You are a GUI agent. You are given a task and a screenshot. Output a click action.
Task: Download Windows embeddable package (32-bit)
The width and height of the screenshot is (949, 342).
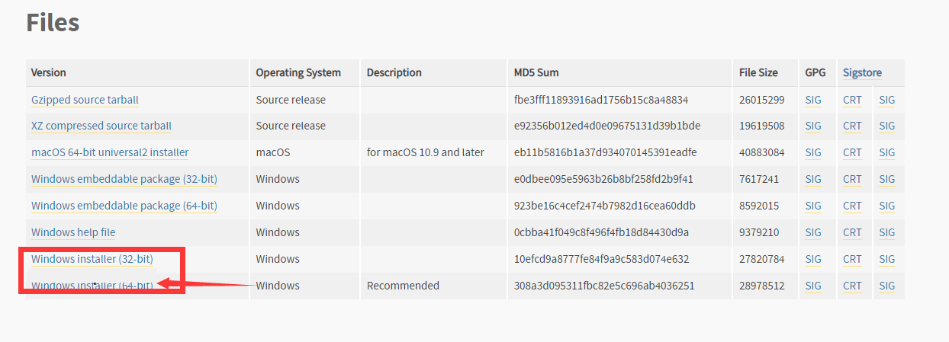click(x=124, y=179)
